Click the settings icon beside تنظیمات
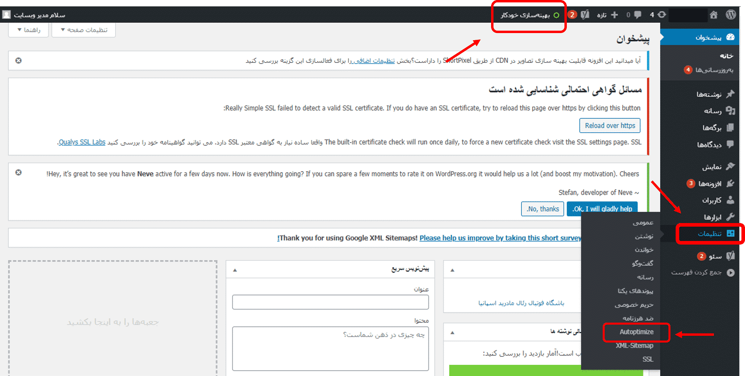This screenshot has height=376, width=745. [x=731, y=233]
